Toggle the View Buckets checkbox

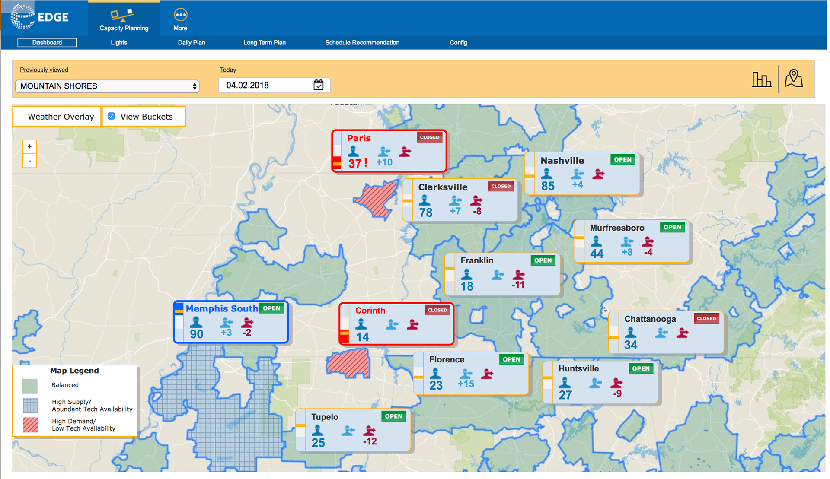(x=111, y=116)
